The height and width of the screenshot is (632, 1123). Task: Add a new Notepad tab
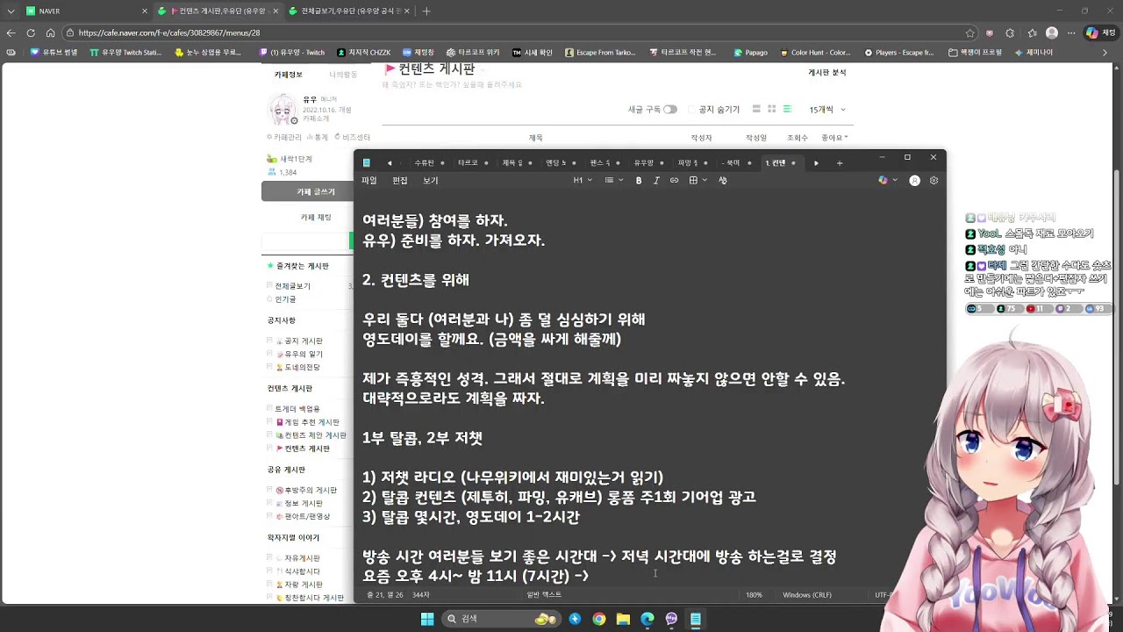[839, 162]
